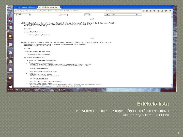
Task: Open the browser hamburger menu
Action: [170, 11]
